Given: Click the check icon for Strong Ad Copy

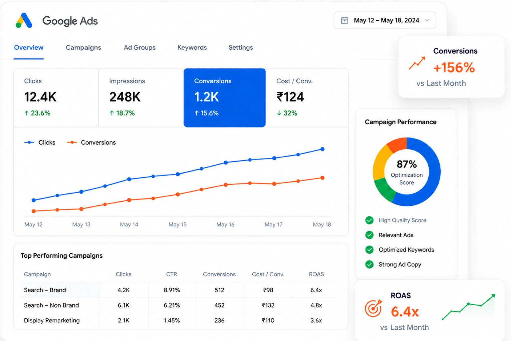Looking at the screenshot, I should pos(369,264).
